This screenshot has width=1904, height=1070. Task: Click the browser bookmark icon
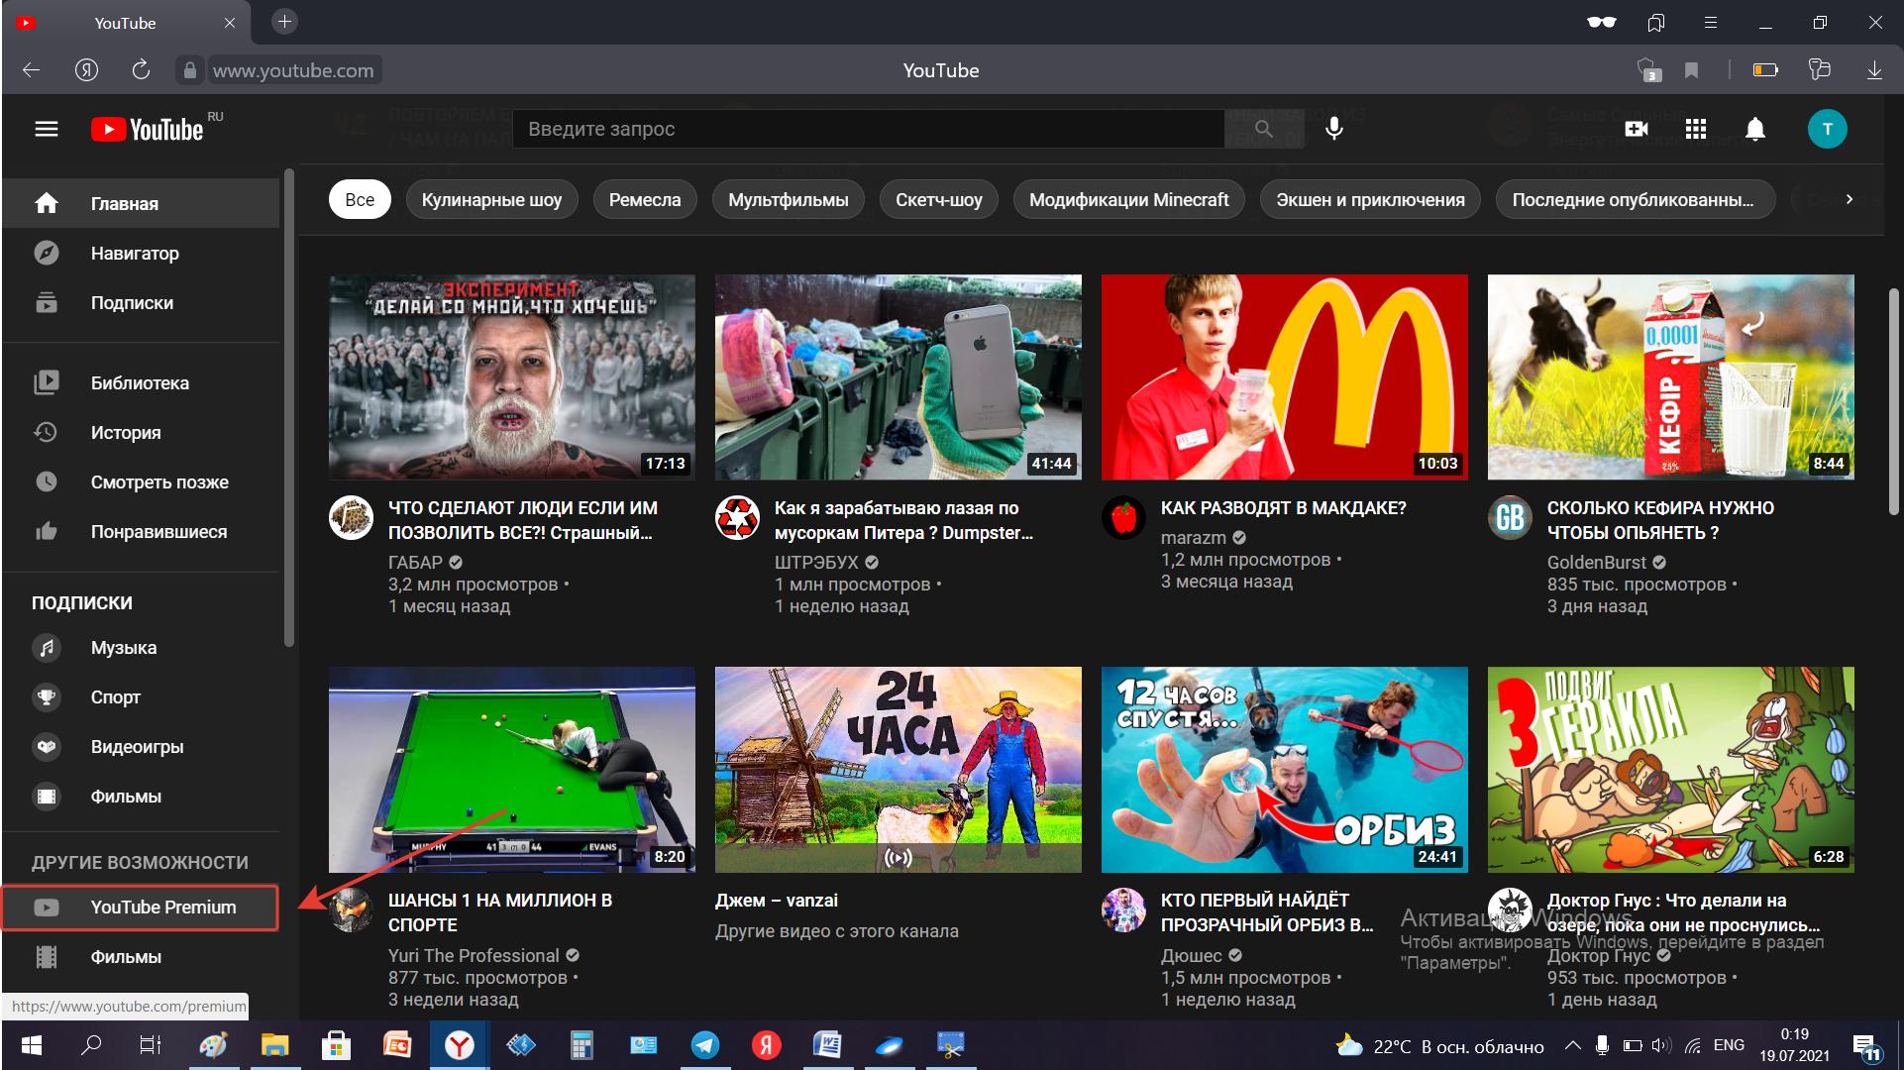click(x=1691, y=70)
